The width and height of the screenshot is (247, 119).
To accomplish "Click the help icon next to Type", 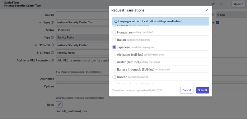I will click(53, 38).
